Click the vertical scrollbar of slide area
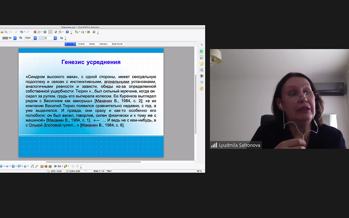 (196, 104)
